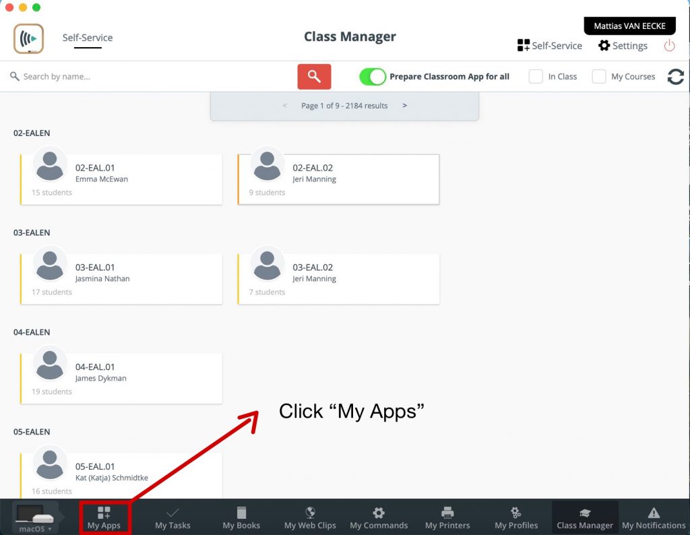
Task: Select the Self-Service tab beside the logo
Action: pyautogui.click(x=88, y=38)
